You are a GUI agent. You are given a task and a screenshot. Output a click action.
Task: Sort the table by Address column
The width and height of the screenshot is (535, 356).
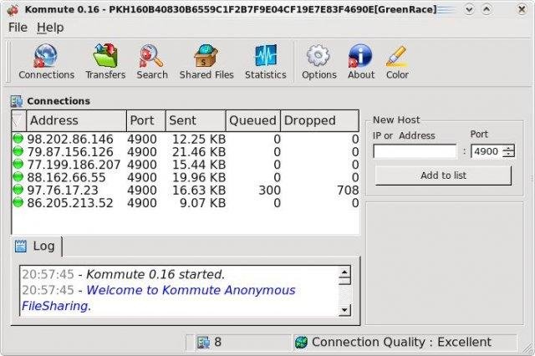(76, 120)
